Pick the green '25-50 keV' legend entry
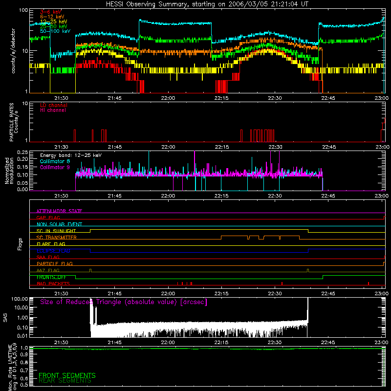 click(x=53, y=26)
